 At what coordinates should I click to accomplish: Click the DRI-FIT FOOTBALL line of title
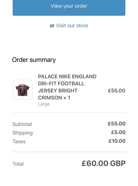pos(61,84)
